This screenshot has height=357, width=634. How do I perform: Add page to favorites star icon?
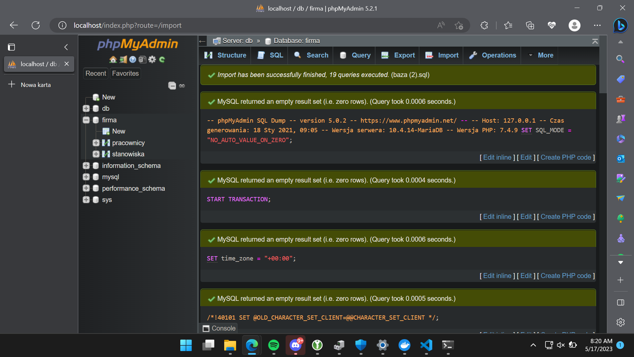tap(459, 25)
